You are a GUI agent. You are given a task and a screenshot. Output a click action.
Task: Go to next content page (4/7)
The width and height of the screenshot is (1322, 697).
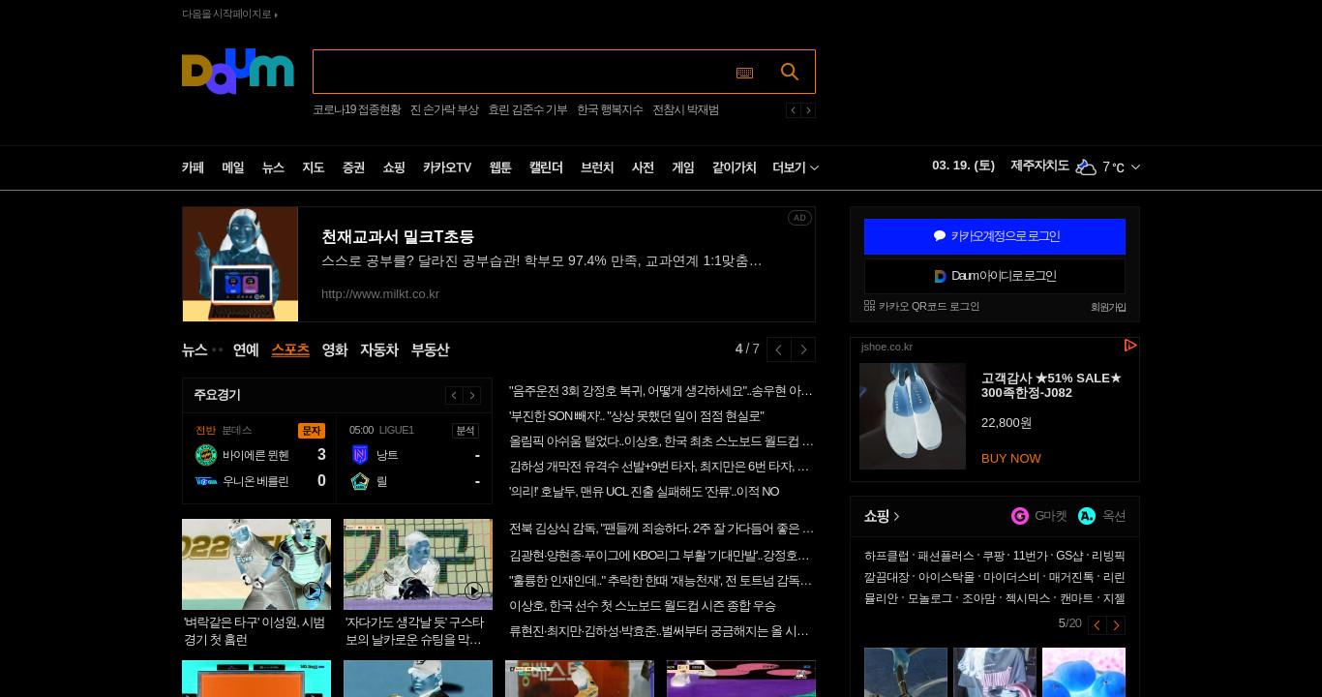click(804, 349)
